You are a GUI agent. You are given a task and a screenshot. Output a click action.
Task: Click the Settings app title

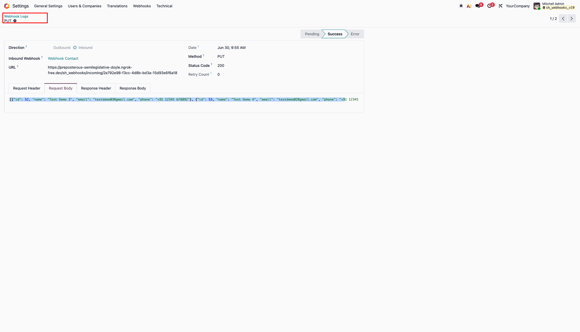click(x=21, y=6)
